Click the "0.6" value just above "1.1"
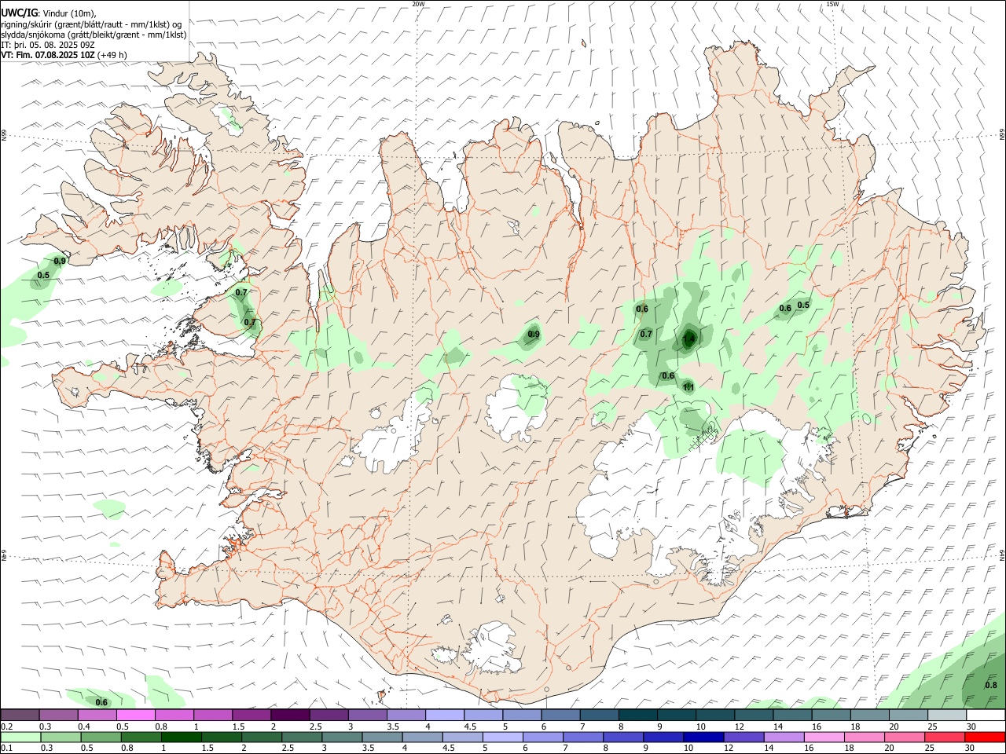The image size is (1006, 754). point(668,375)
